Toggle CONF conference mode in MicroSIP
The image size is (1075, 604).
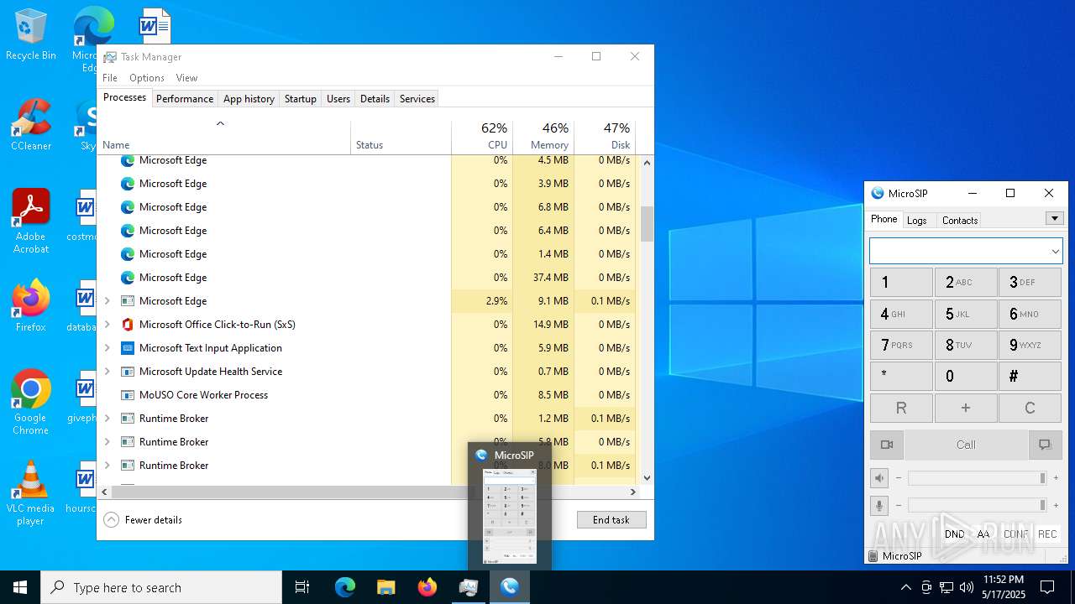point(1016,534)
